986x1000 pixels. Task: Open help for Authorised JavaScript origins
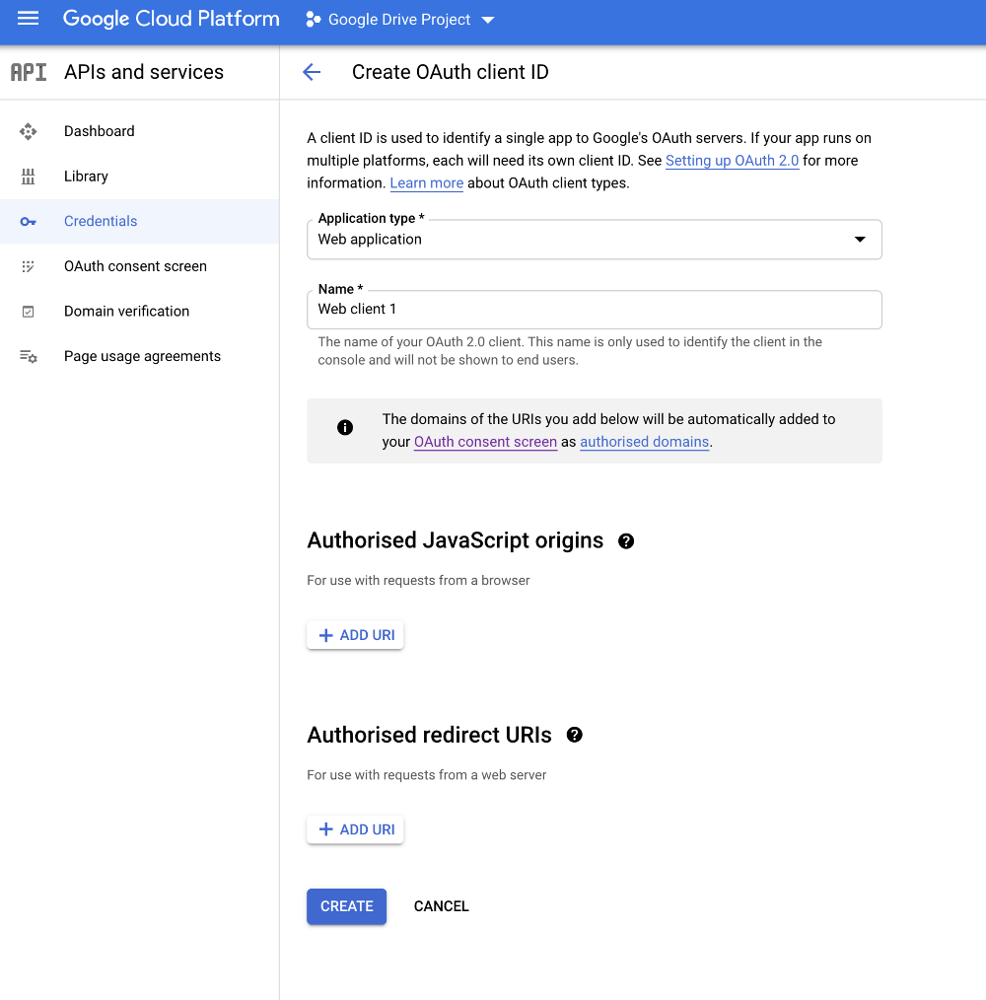(626, 540)
